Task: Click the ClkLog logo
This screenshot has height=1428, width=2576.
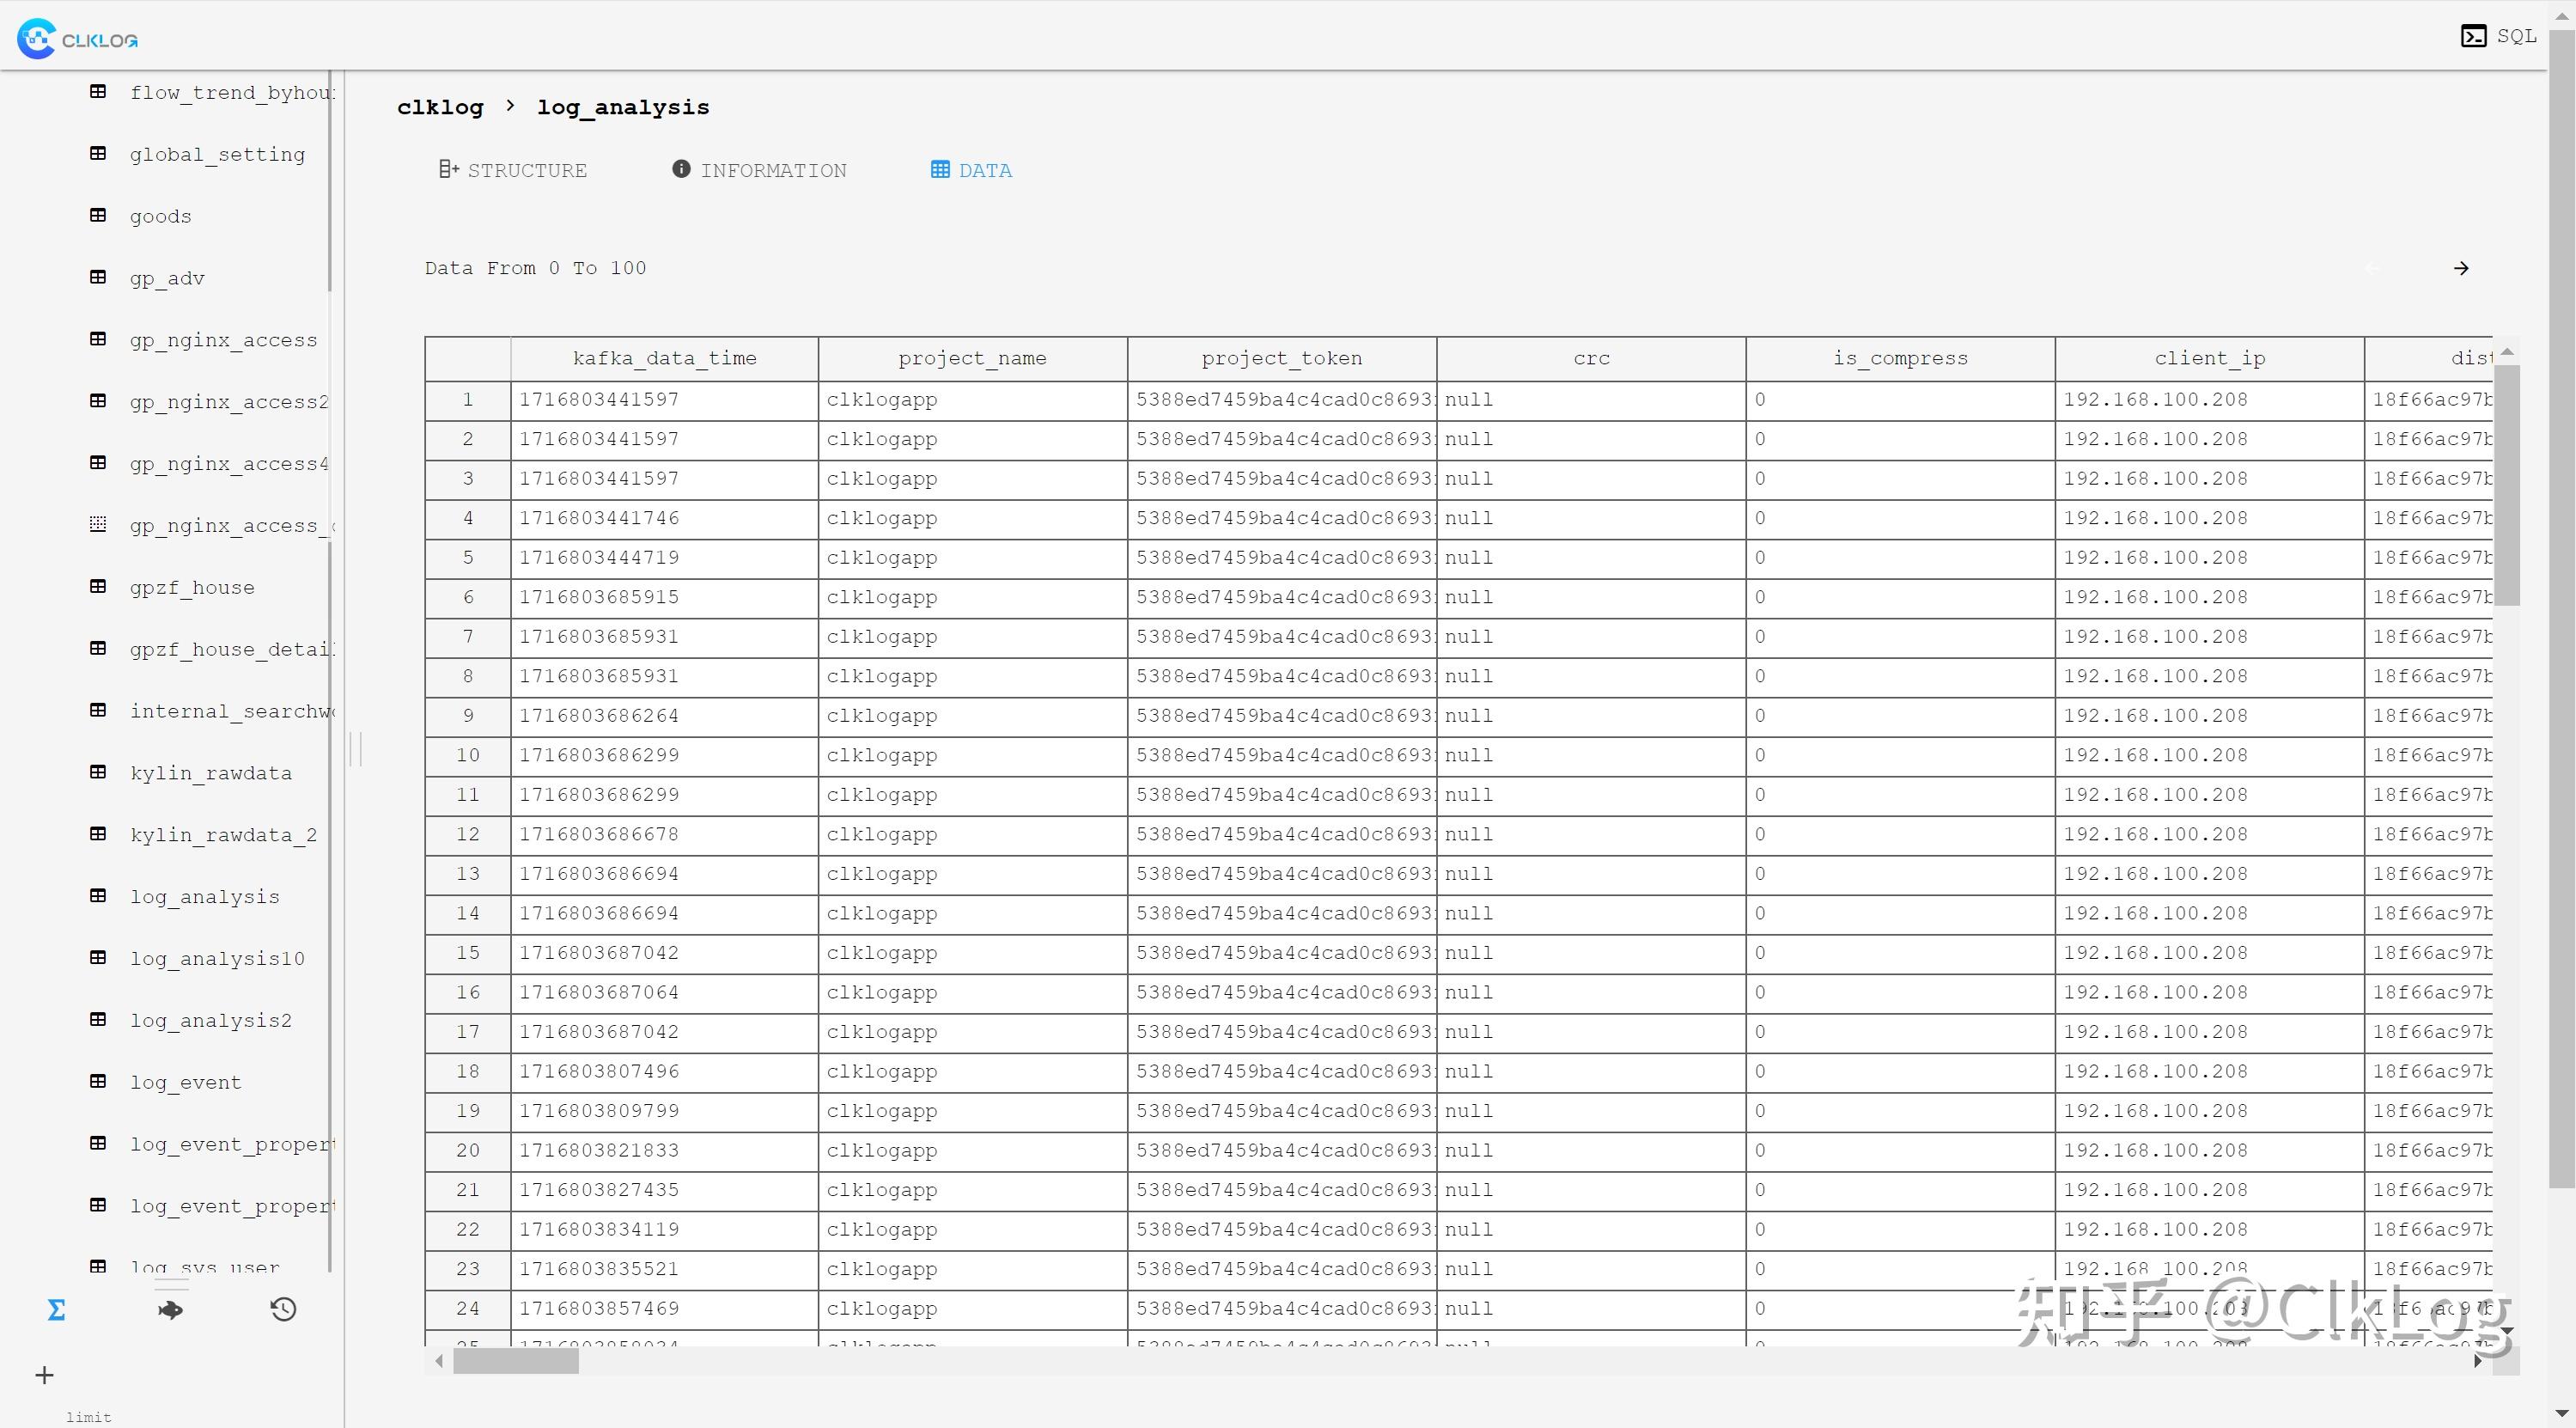Action: (x=78, y=39)
